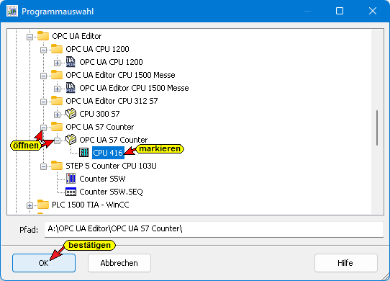
Task: Collapse the OPC UA S7 Counter project node
Action: pos(57,140)
